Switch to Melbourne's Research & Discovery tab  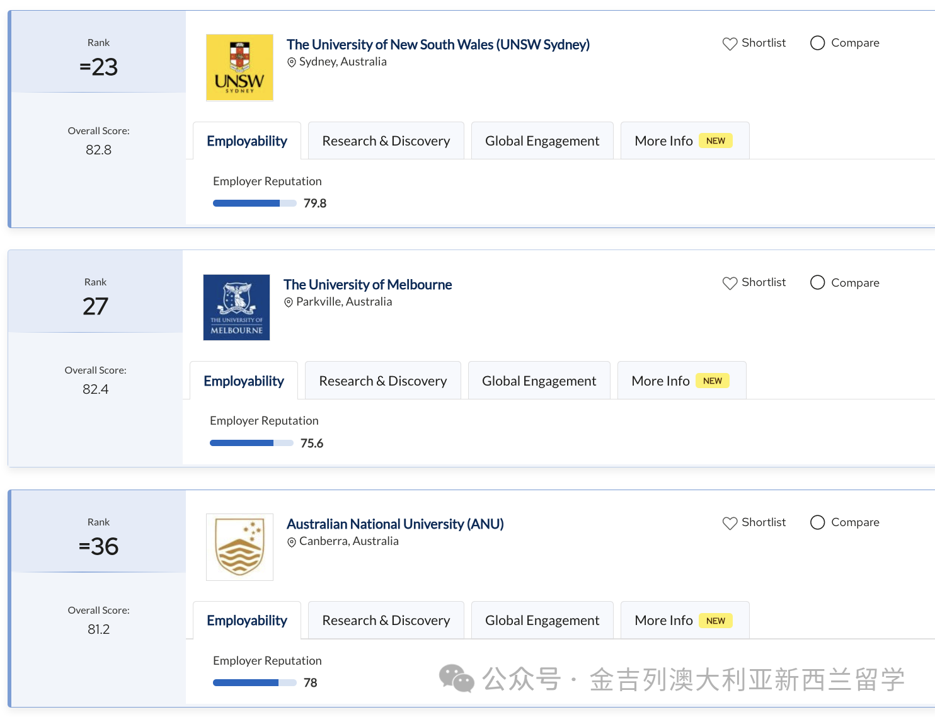383,381
